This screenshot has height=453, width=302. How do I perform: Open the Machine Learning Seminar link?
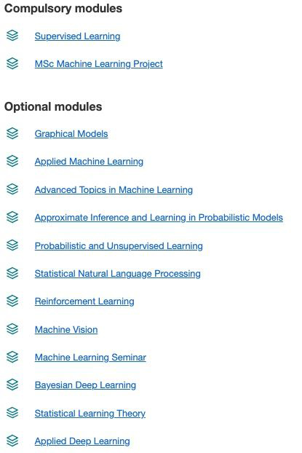90,358
